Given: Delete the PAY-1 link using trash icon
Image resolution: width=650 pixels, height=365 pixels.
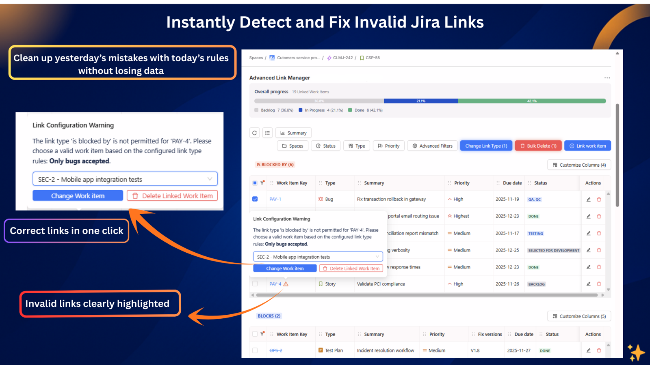Looking at the screenshot, I should 599,199.
